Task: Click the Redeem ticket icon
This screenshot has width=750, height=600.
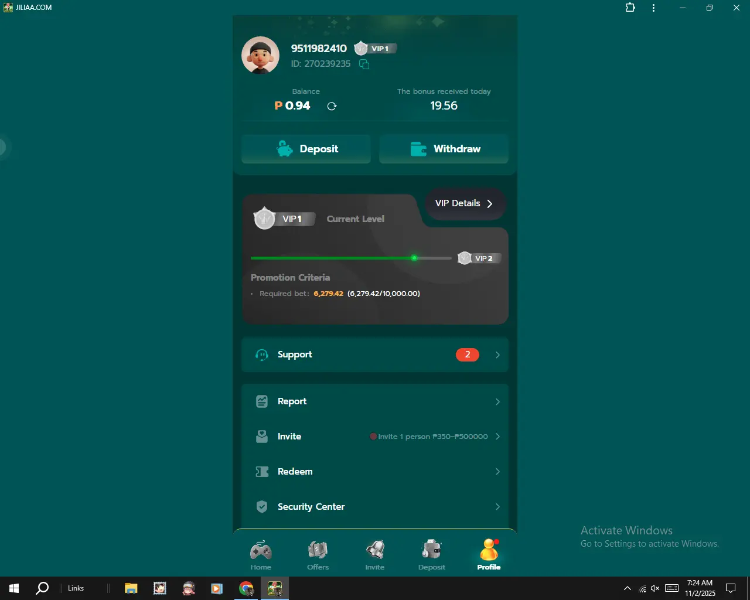Action: tap(262, 472)
